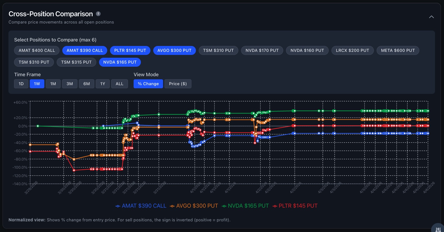Switch time frame to 1M
The height and width of the screenshot is (232, 444).
point(53,84)
